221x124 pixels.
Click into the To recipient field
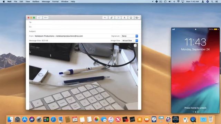[84, 22]
